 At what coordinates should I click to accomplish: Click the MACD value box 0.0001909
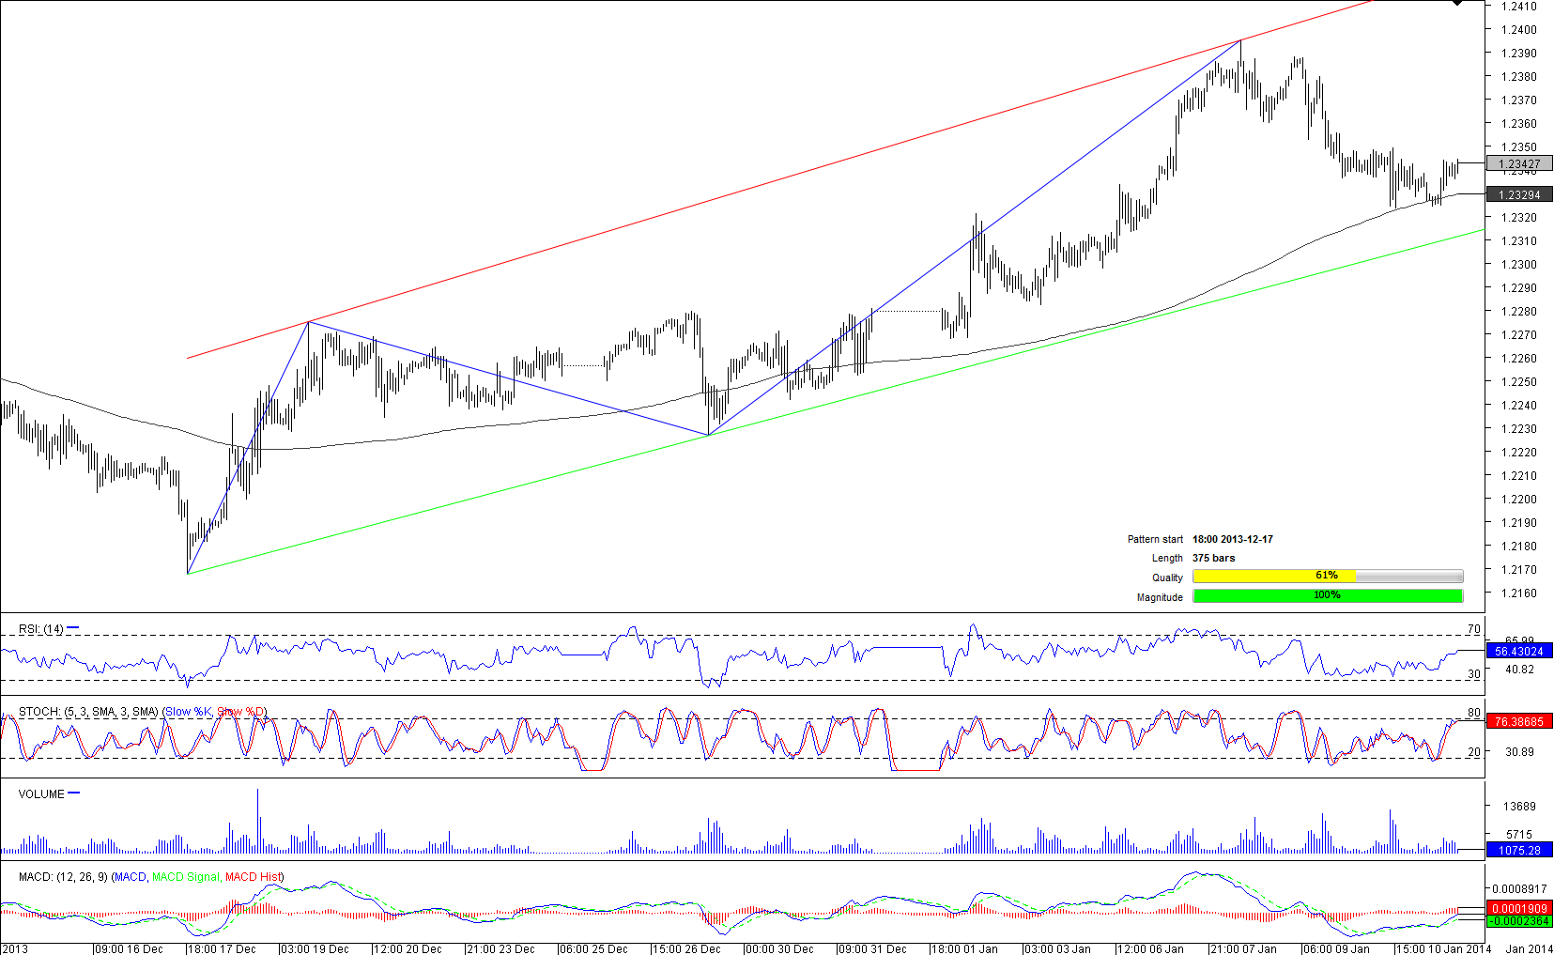pyautogui.click(x=1519, y=908)
